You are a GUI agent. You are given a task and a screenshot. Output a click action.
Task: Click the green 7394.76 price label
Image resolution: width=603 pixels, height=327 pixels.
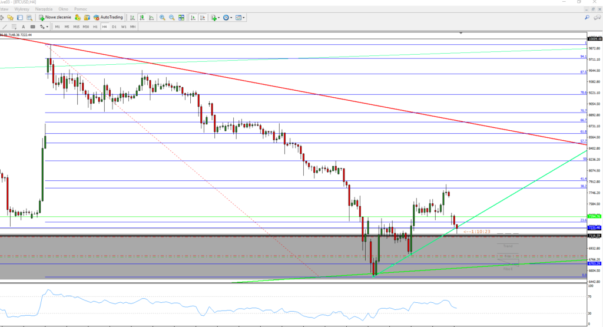tap(595, 216)
